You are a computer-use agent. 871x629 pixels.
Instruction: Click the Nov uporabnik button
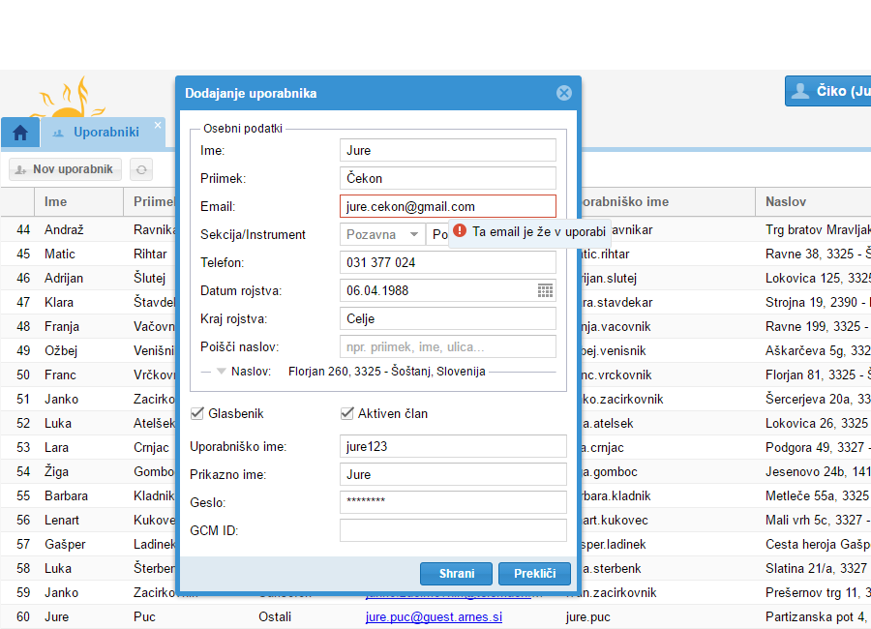click(65, 169)
